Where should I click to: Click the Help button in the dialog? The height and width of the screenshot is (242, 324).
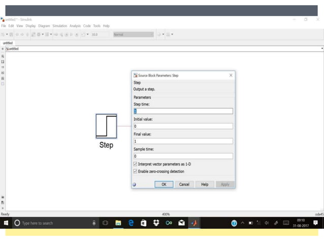pos(205,184)
